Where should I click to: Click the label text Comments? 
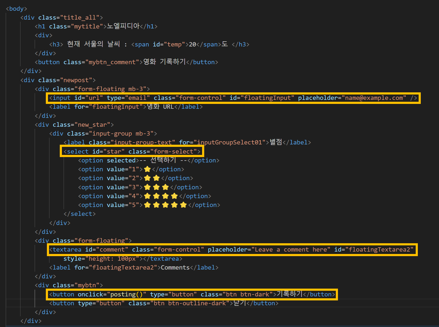tap(175, 267)
